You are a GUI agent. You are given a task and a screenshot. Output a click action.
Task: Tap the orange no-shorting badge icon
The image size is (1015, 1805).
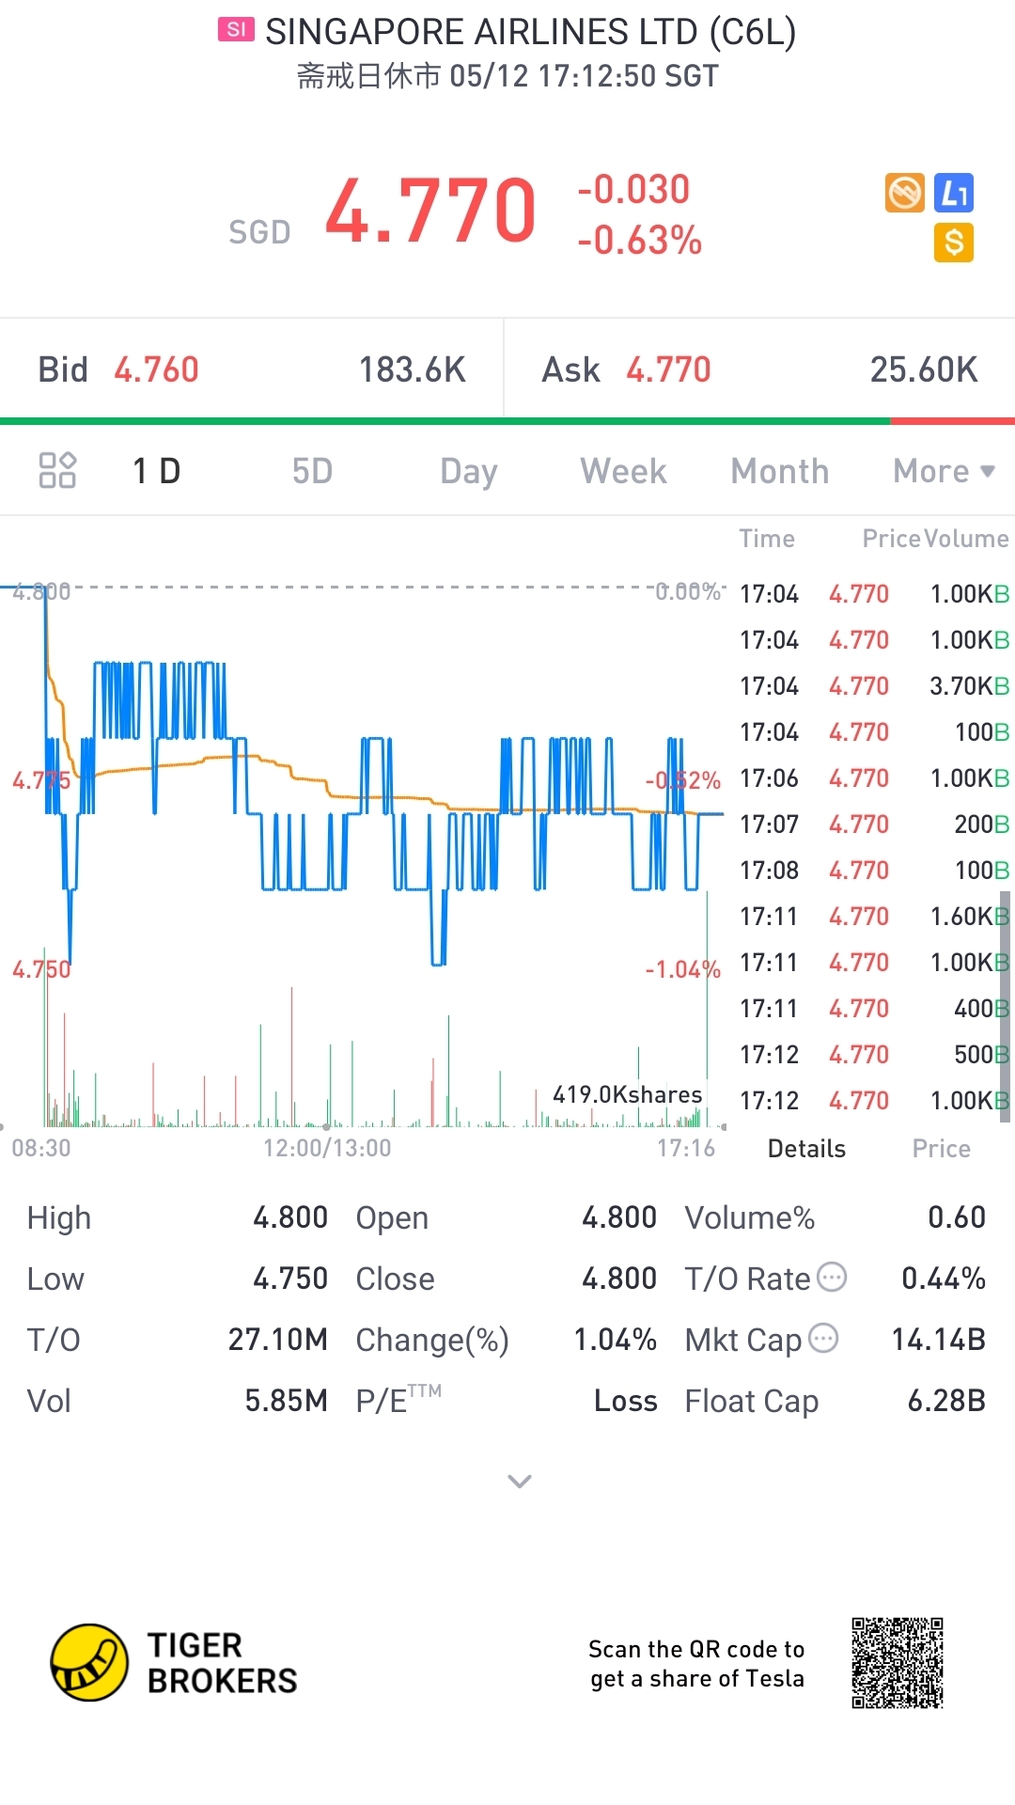(x=905, y=193)
